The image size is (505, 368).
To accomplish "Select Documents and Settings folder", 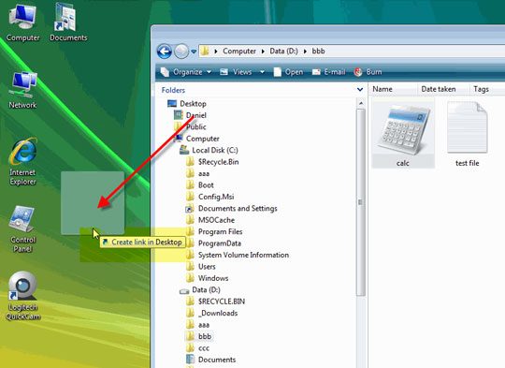I will point(231,209).
